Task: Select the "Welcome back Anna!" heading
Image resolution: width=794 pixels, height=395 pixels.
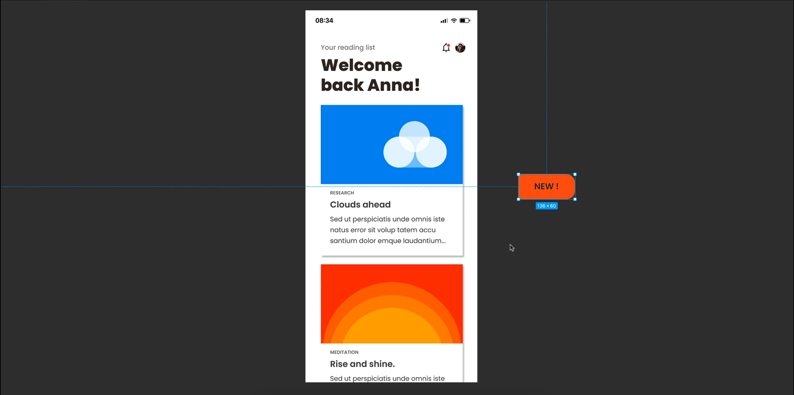Action: pyautogui.click(x=370, y=75)
